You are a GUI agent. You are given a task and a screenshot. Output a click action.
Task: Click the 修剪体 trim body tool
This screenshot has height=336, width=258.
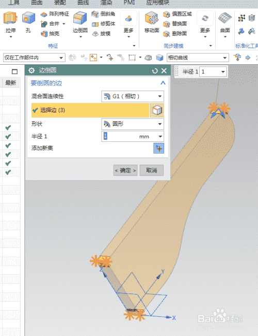[103, 24]
